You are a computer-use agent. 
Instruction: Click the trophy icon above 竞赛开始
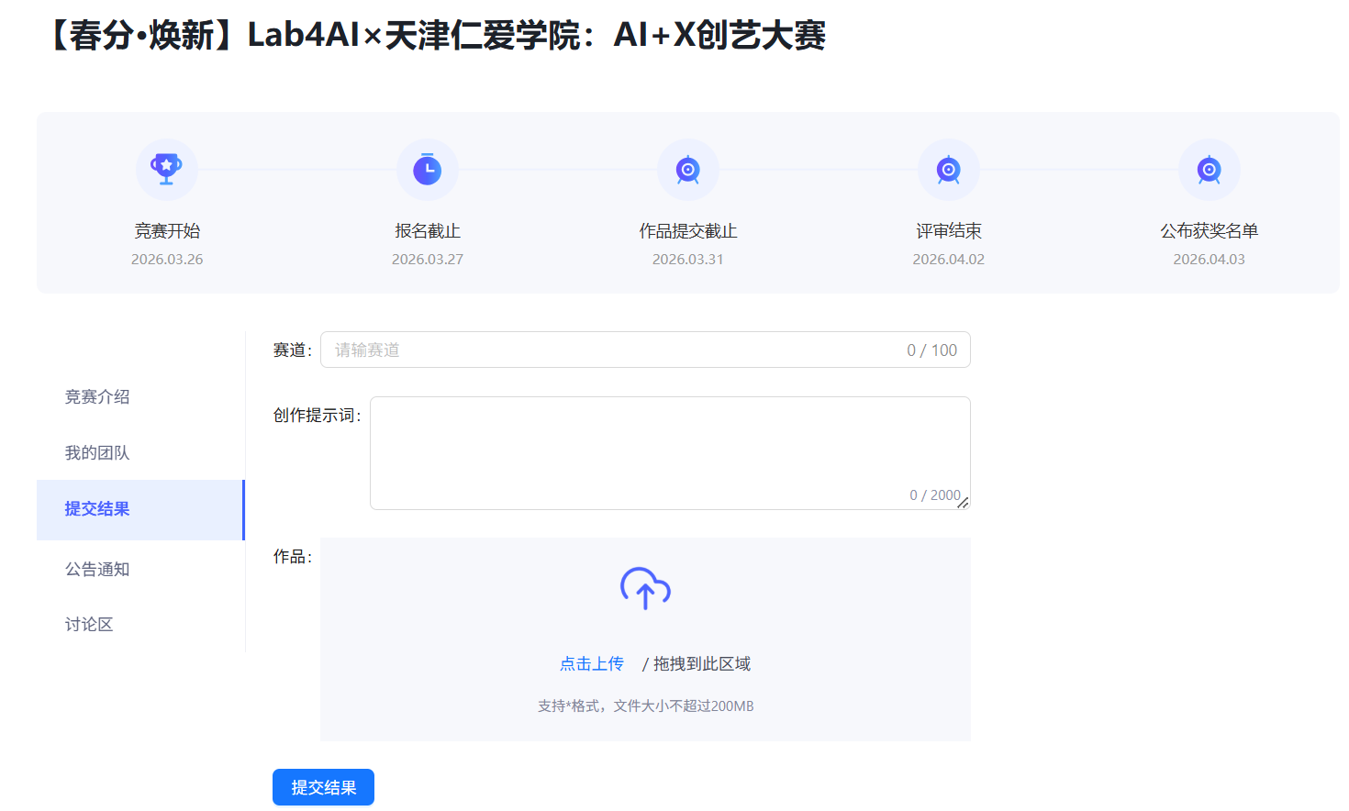point(166,169)
